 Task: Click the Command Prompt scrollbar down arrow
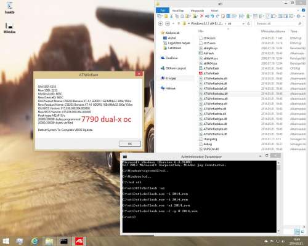tap(278, 231)
